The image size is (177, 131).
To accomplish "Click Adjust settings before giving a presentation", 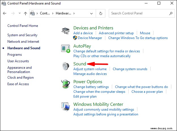I will pyautogui.click(x=106, y=114).
